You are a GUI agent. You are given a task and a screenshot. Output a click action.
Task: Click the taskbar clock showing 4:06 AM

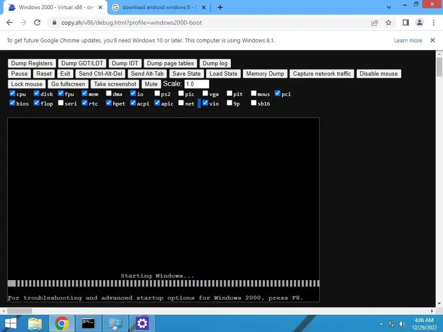(x=424, y=323)
